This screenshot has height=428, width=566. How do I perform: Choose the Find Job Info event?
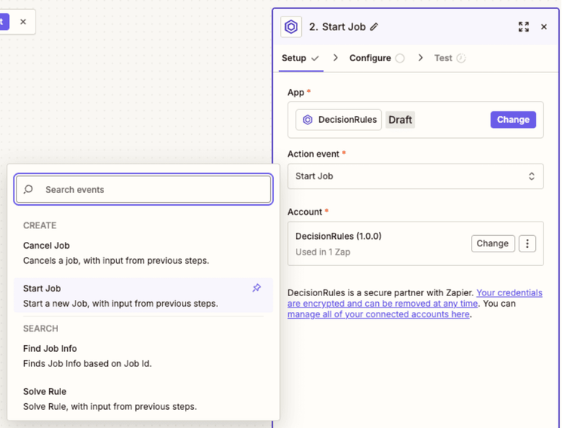(x=50, y=349)
